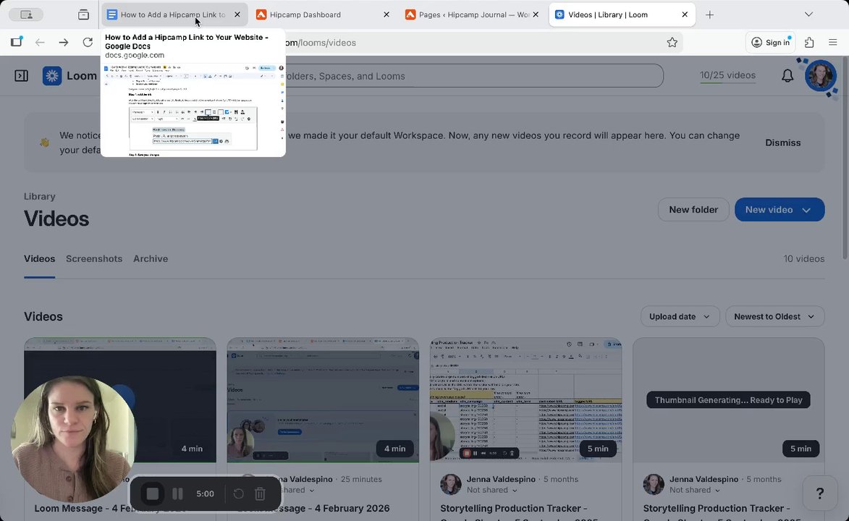
Task: Open the browser extensions puzzle icon
Action: 809,42
